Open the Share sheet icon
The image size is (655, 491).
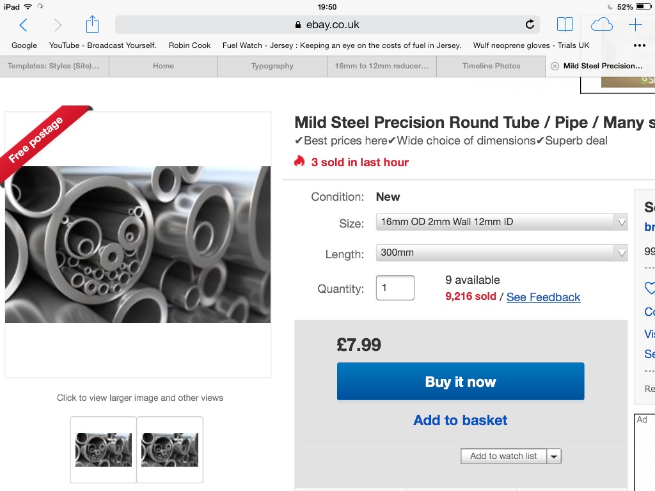[x=92, y=24]
